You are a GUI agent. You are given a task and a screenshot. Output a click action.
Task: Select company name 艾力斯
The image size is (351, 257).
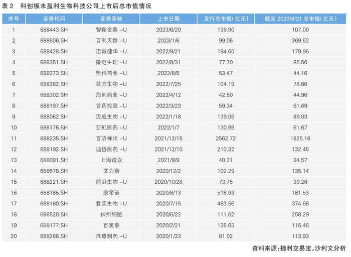(x=111, y=171)
